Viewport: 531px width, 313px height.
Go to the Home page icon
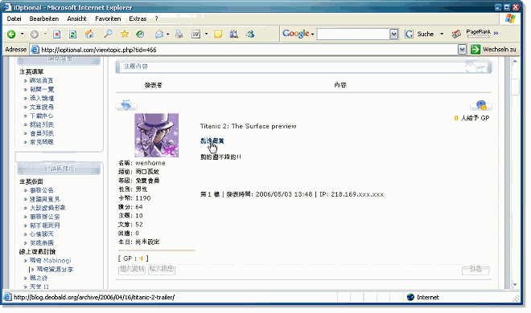[x=89, y=34]
